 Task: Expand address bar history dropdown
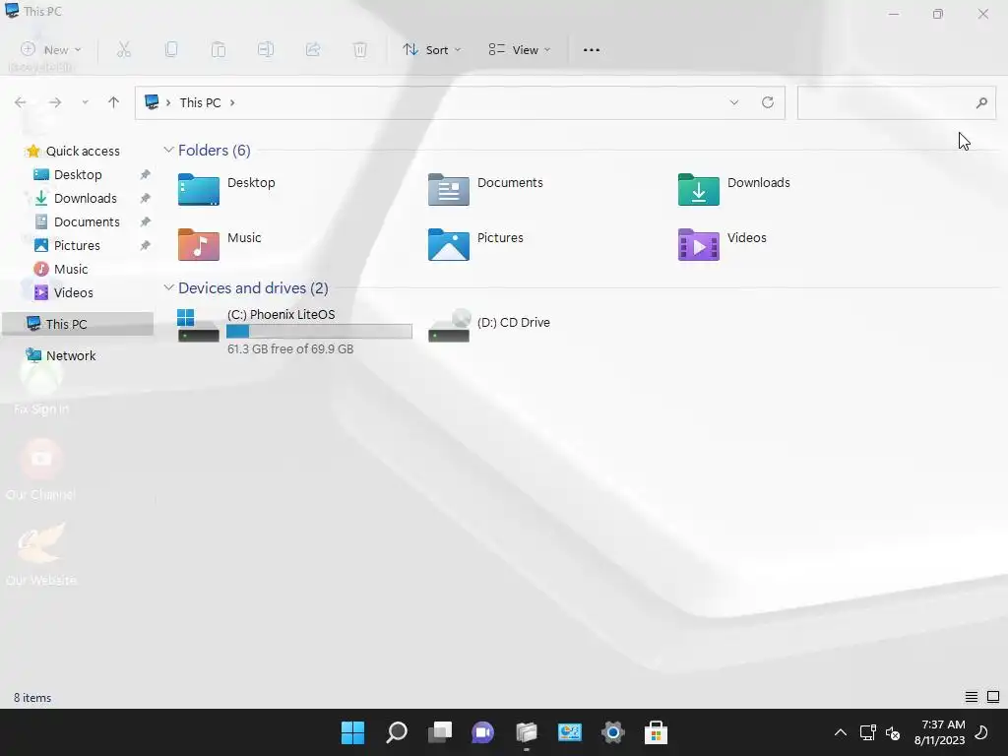pos(734,102)
